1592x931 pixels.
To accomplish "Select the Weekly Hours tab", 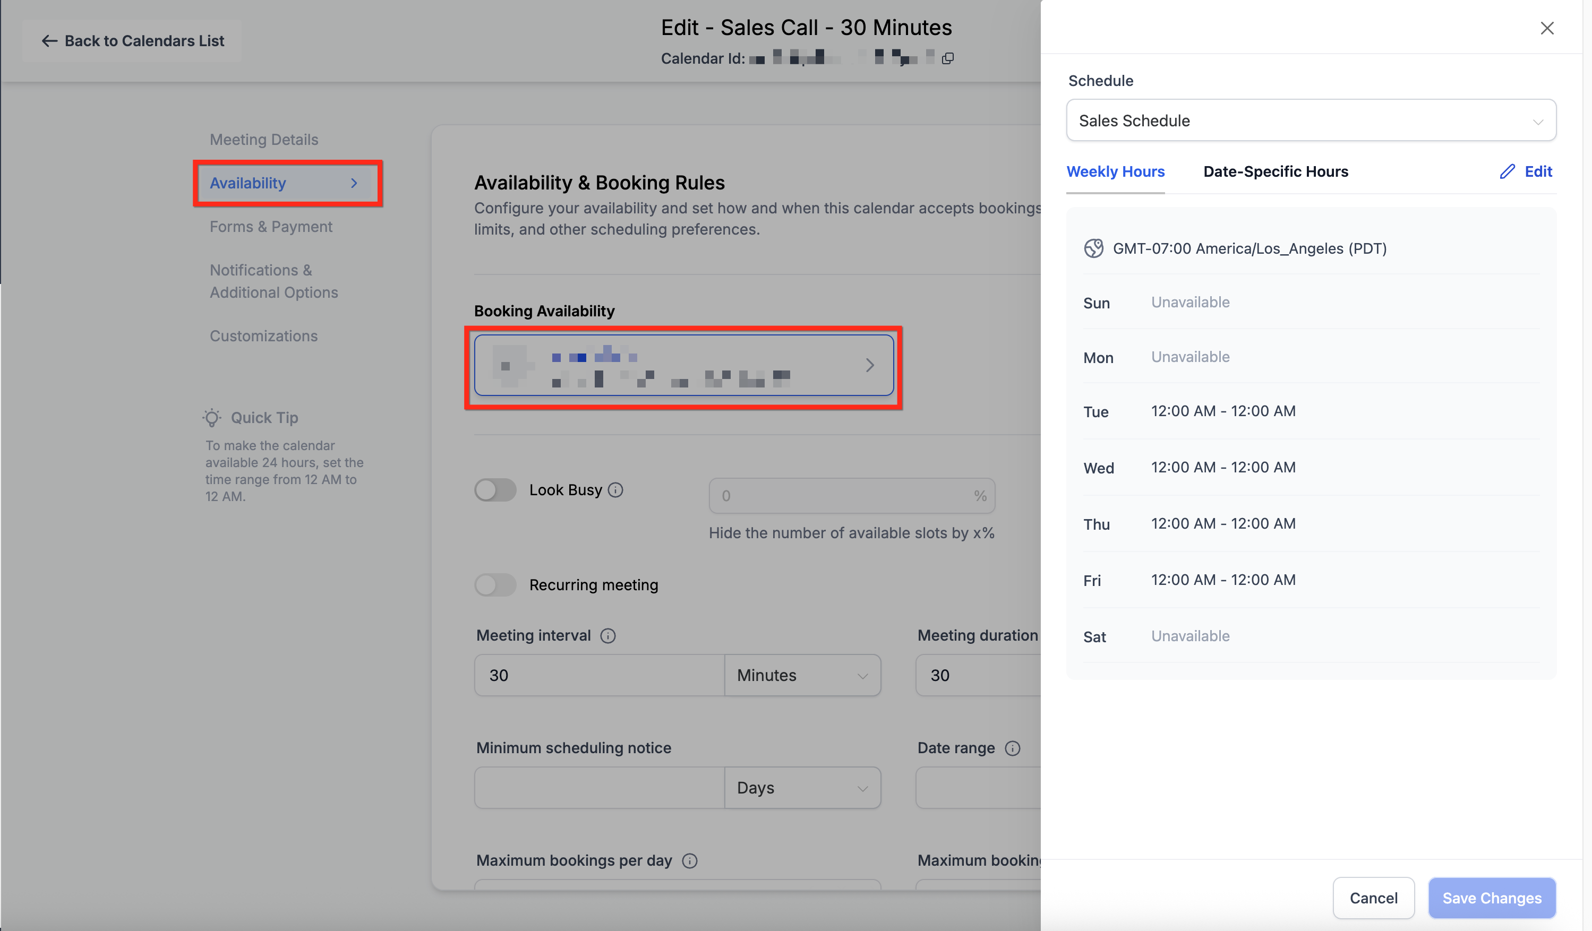I will coord(1115,172).
